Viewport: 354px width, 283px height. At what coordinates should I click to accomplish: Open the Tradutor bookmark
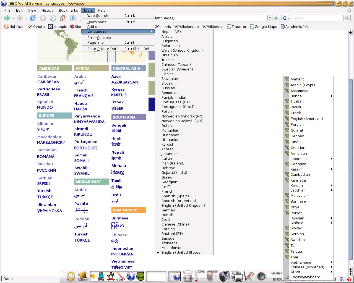[237, 27]
